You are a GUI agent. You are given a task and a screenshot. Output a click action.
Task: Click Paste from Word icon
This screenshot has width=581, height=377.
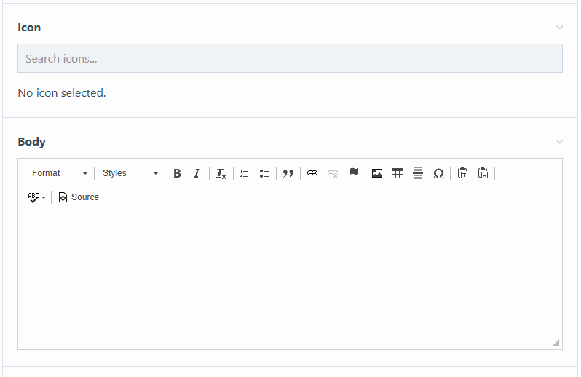tap(483, 173)
